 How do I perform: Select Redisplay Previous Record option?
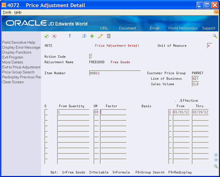click(x=22, y=77)
